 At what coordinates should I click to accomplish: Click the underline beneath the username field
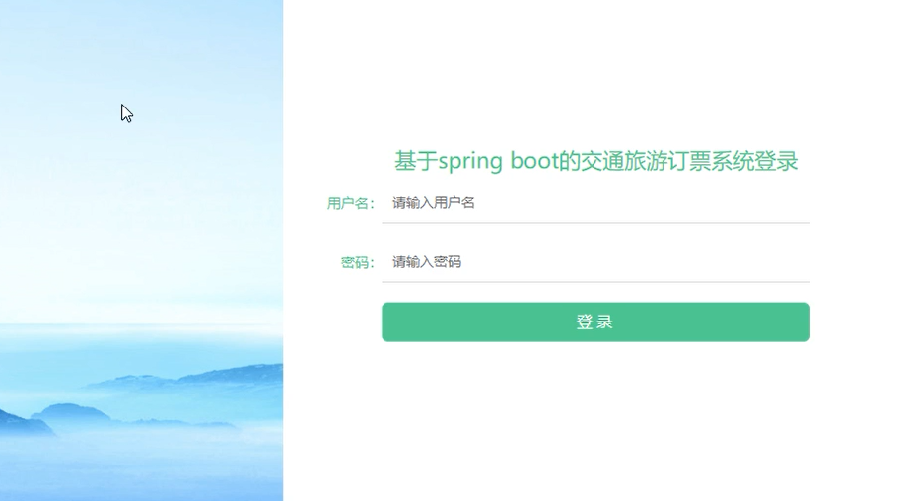point(595,223)
